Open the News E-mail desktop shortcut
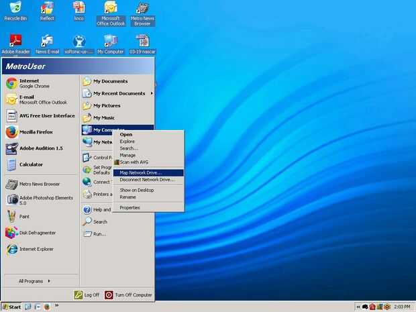This screenshot has width=416, height=312. (x=47, y=44)
